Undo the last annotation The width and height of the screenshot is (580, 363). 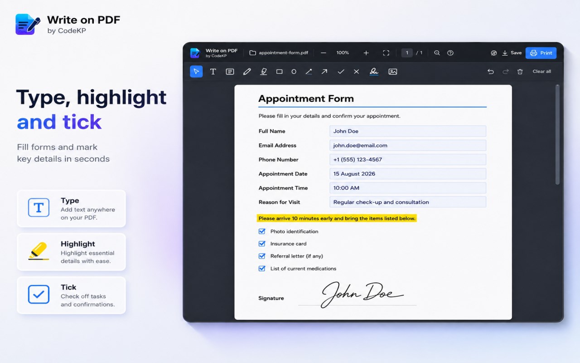pyautogui.click(x=490, y=72)
